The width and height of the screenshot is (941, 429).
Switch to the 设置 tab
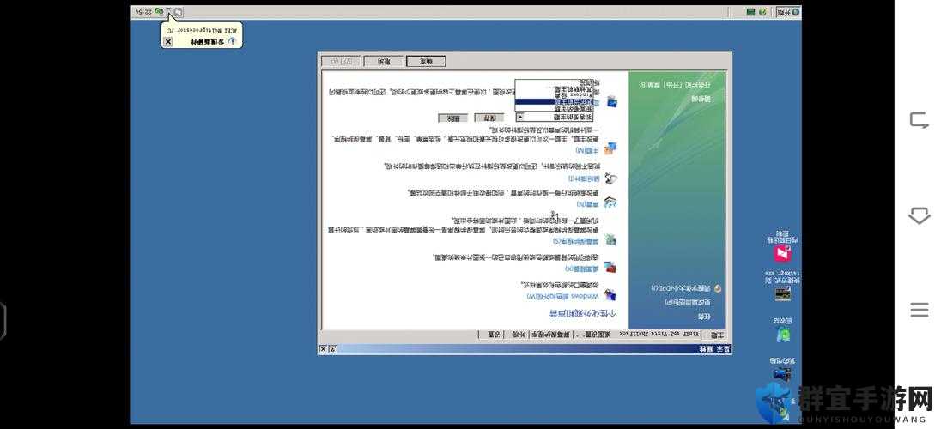491,335
